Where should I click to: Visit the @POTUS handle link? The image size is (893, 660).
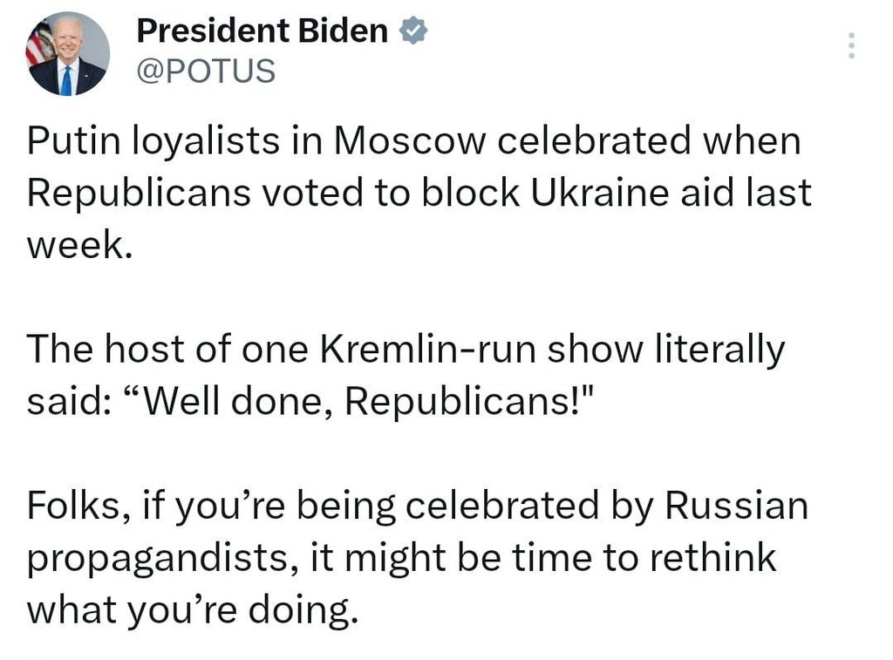pos(206,71)
